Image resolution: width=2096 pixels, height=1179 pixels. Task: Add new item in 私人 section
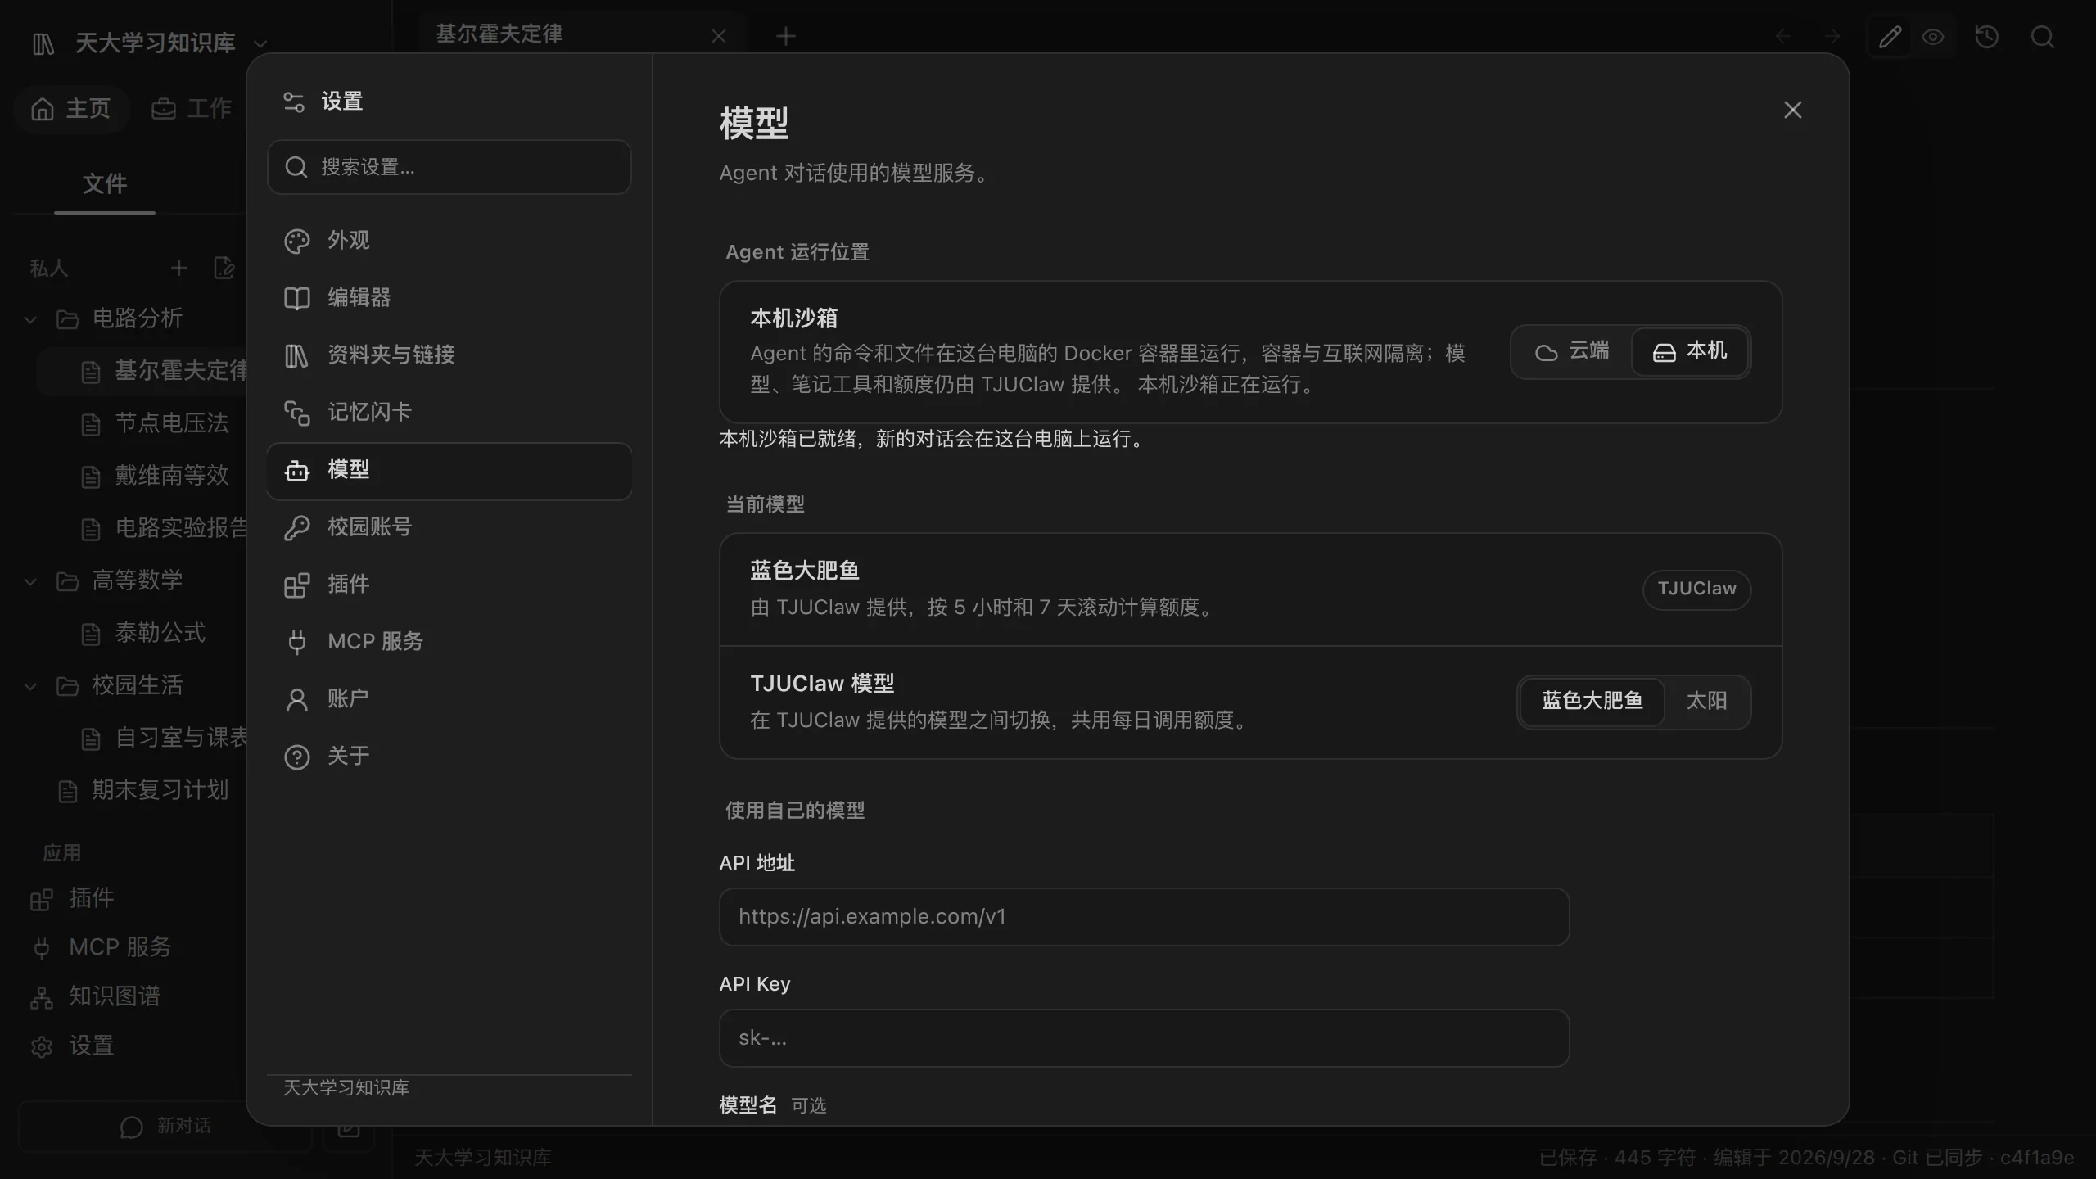[x=179, y=268]
